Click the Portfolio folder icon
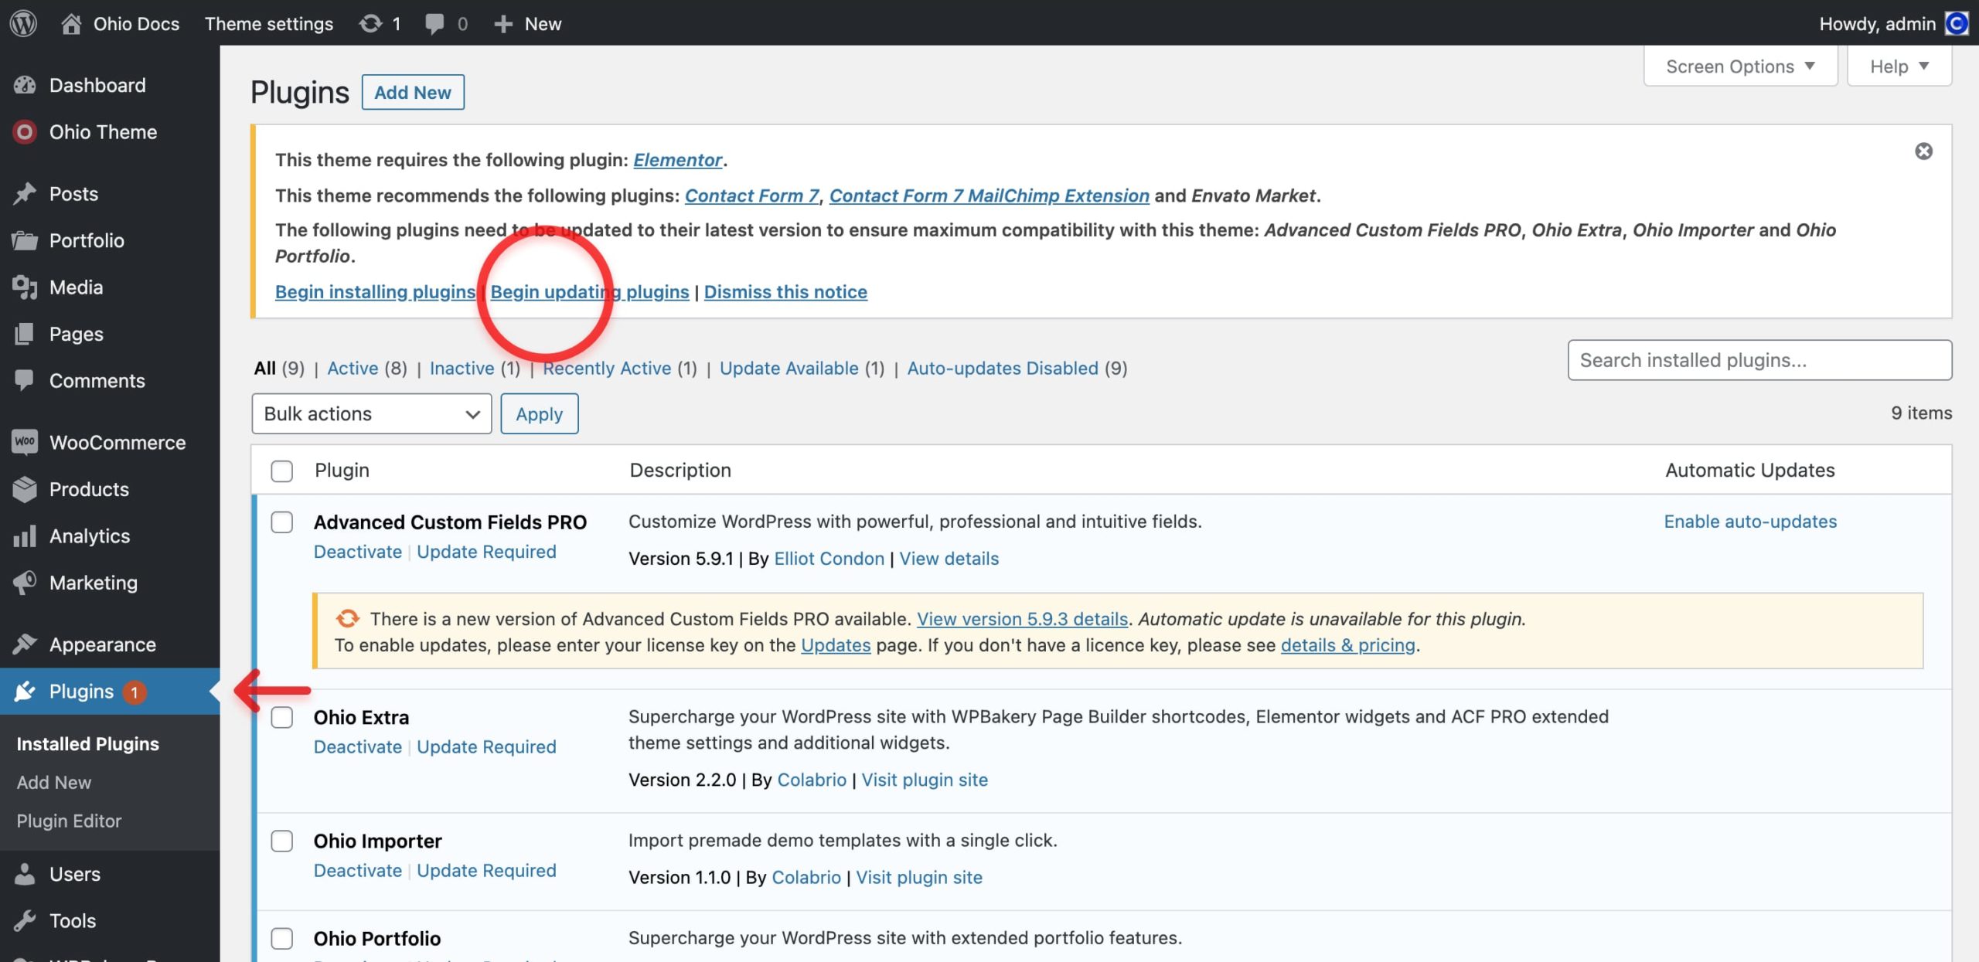Image resolution: width=1979 pixels, height=962 pixels. (25, 240)
